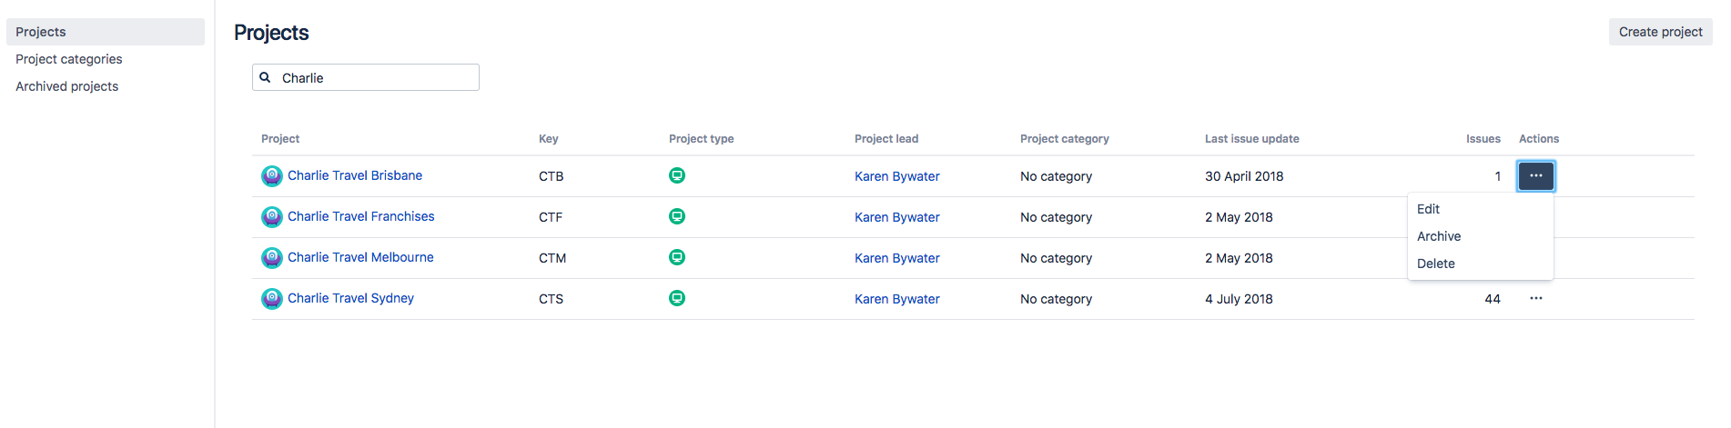Click Charlie Travel Franchises project avatar icon
This screenshot has width=1731, height=428.
pyautogui.click(x=271, y=217)
